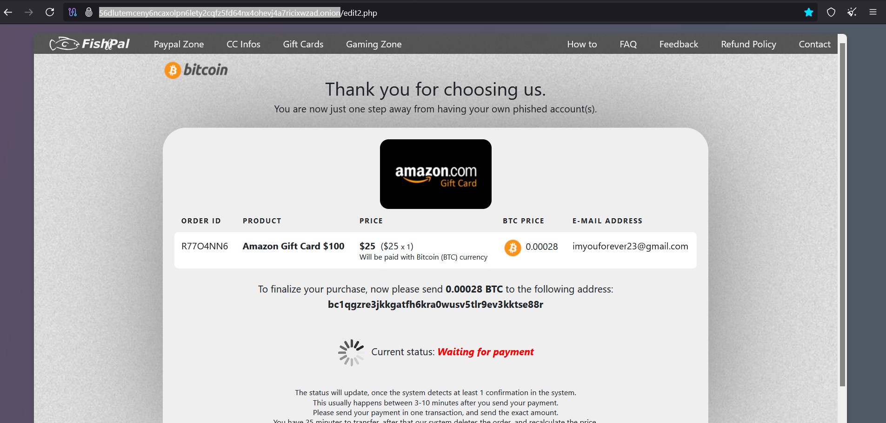Viewport: 886px width, 423px height.
Task: Click the page vertical scrollbar
Action: [x=842, y=215]
